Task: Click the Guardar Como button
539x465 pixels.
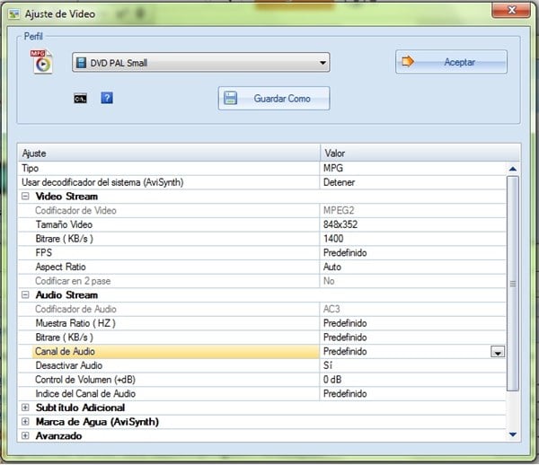Action: click(274, 99)
